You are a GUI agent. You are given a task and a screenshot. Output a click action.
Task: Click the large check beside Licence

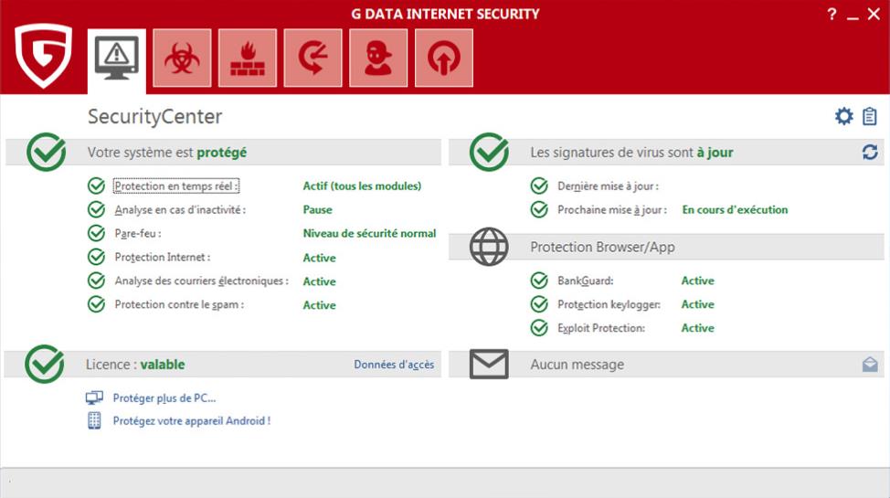coord(45,364)
